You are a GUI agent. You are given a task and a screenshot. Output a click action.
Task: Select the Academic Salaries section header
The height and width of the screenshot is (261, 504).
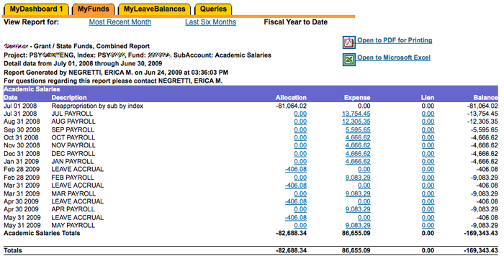click(32, 89)
